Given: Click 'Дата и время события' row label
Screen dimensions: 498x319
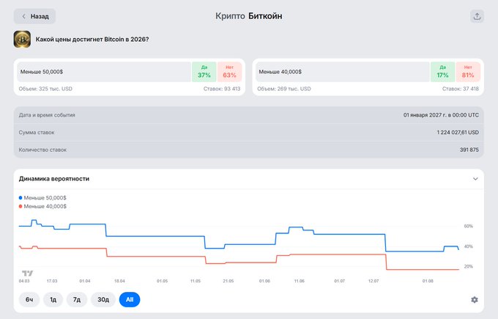Looking at the screenshot, I should (47, 115).
